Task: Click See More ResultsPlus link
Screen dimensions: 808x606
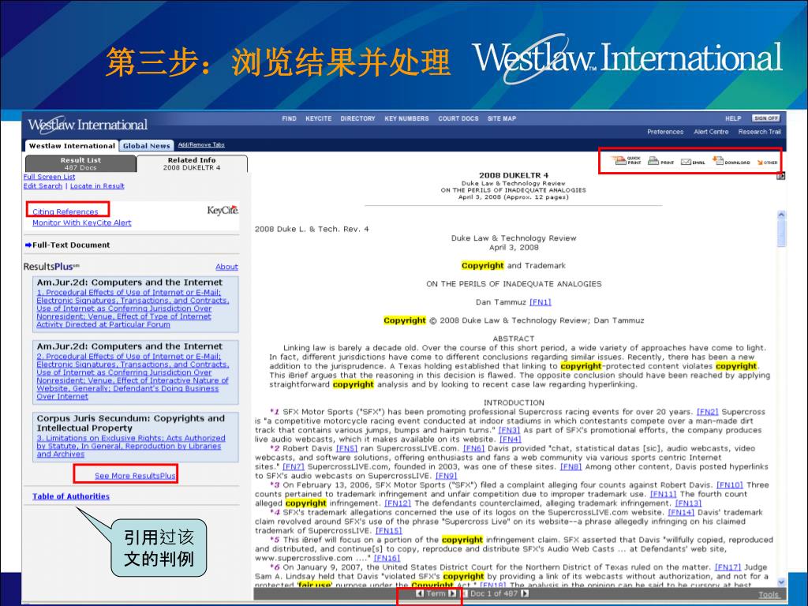Action: point(135,476)
